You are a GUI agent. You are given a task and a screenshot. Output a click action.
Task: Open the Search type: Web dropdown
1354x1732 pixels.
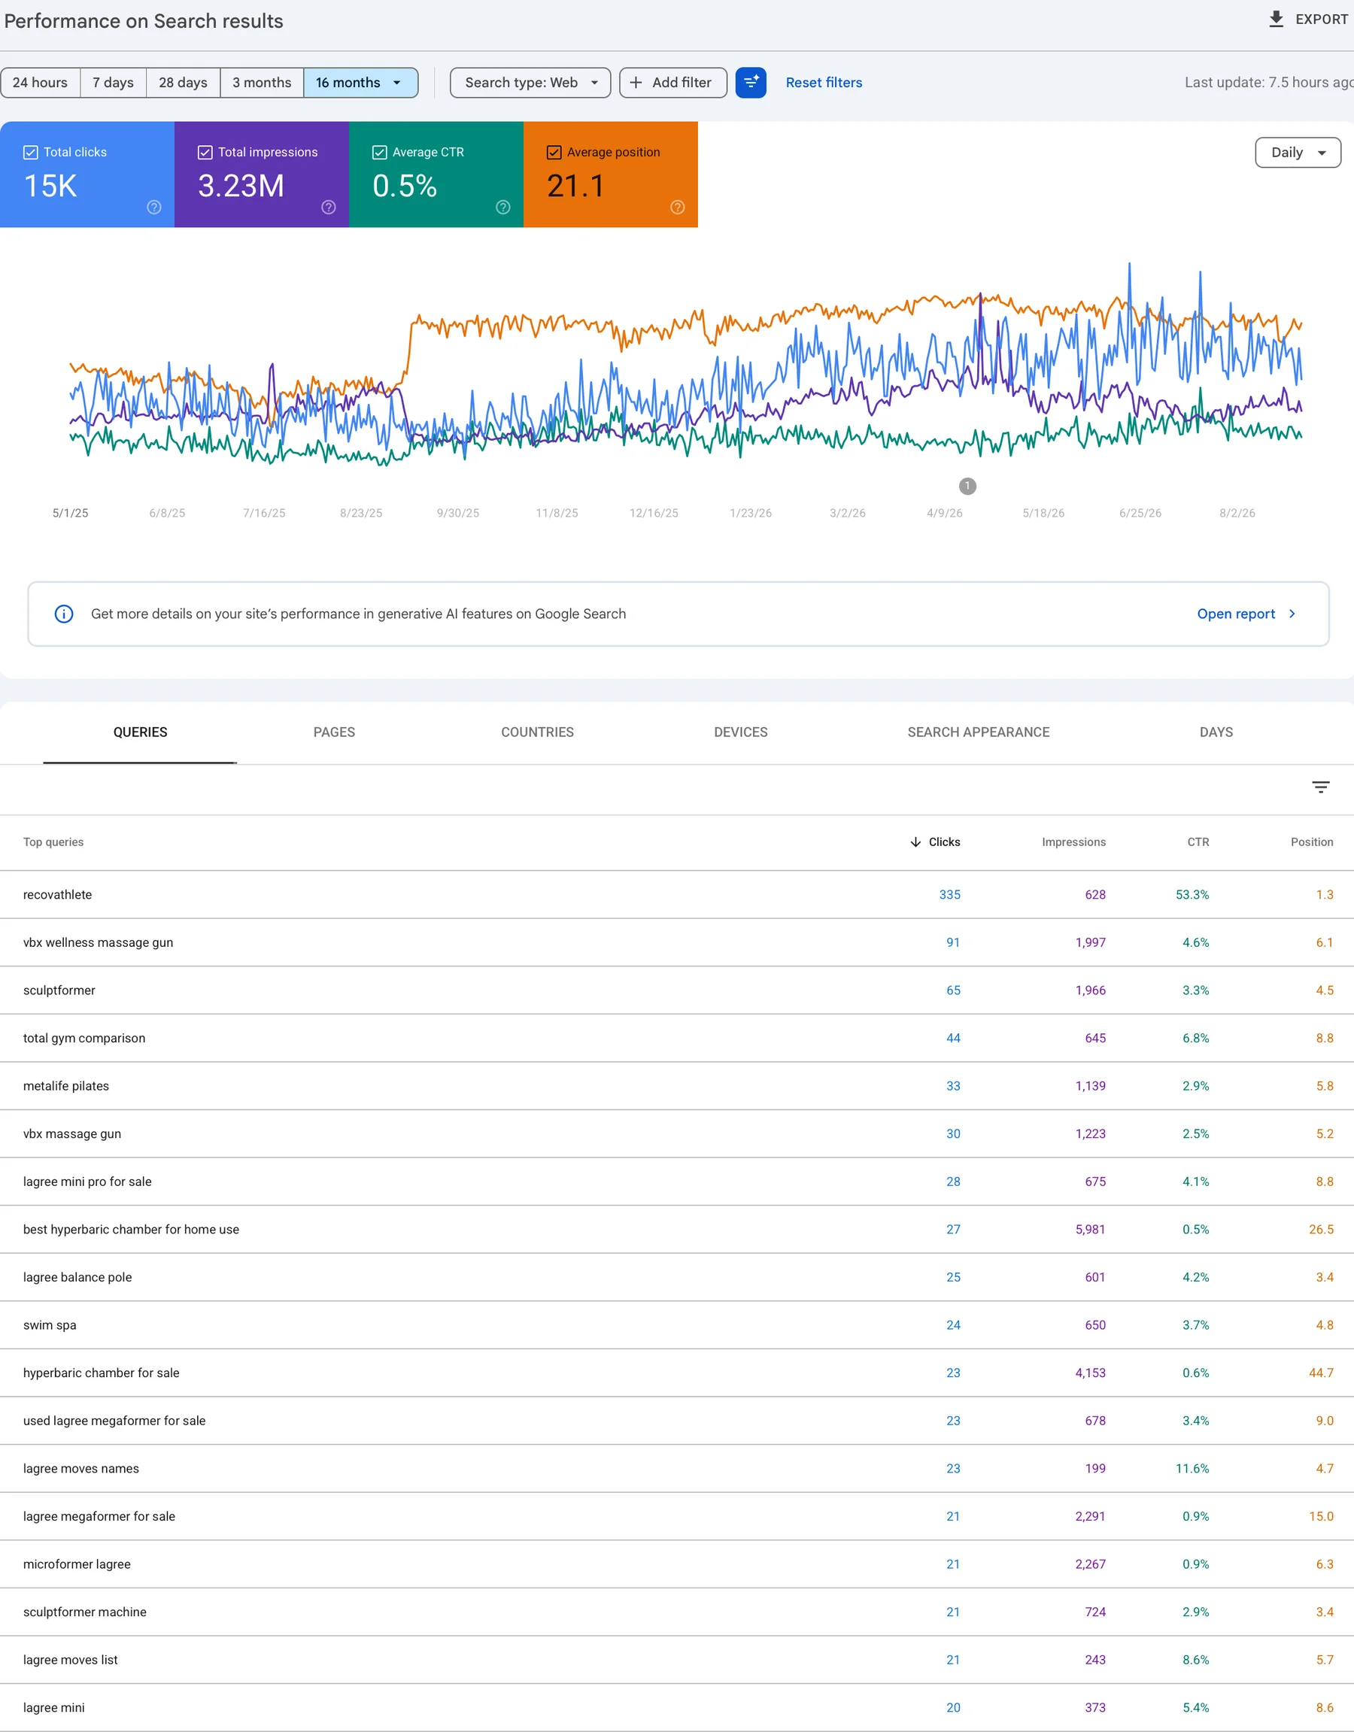(530, 83)
